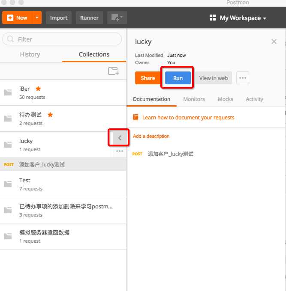Open the My Workspace dropdown
The image size is (286, 291).
tap(243, 18)
